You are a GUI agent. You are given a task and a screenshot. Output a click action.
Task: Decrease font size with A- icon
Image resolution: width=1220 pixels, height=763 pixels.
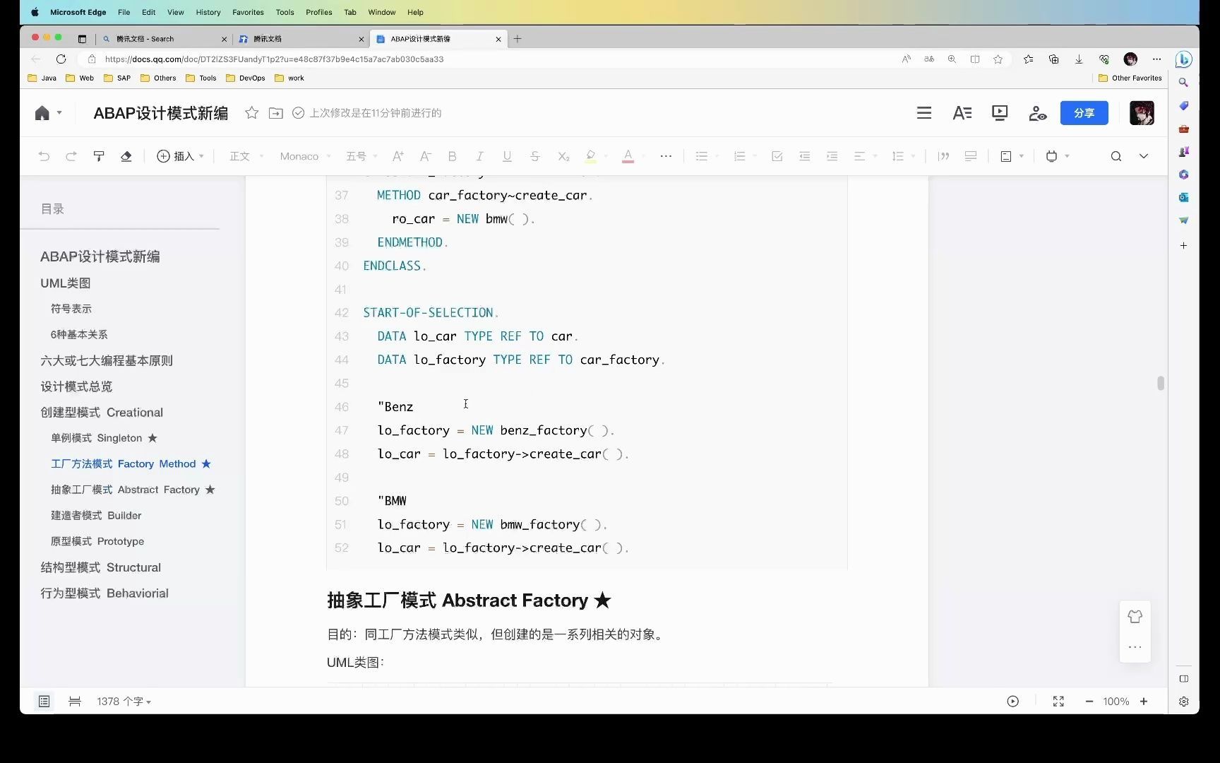tap(425, 156)
